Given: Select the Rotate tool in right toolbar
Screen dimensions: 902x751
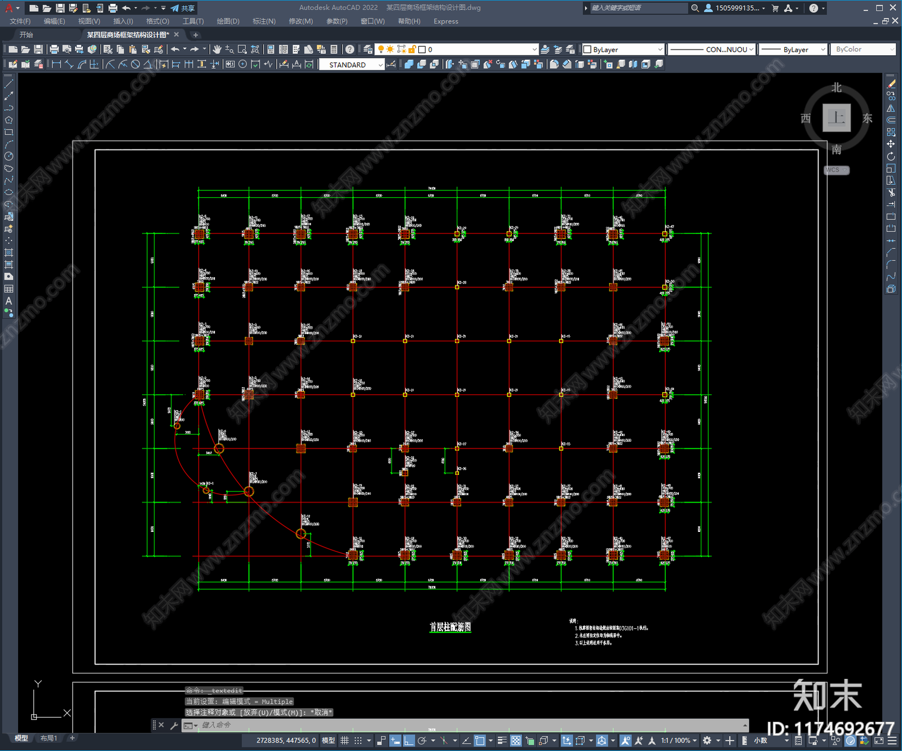Looking at the screenshot, I should (891, 156).
